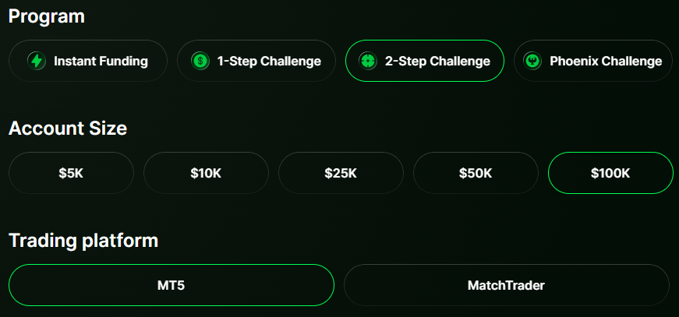The height and width of the screenshot is (317, 679).
Task: Choose the $10K account size
Action: pyautogui.click(x=206, y=173)
